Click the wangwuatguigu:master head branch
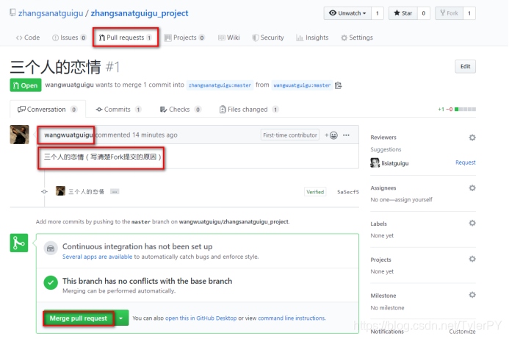The height and width of the screenshot is (339, 509). pyautogui.click(x=302, y=85)
